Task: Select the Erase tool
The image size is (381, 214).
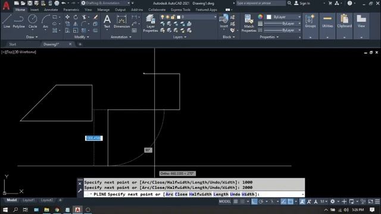Action: tap(95, 17)
